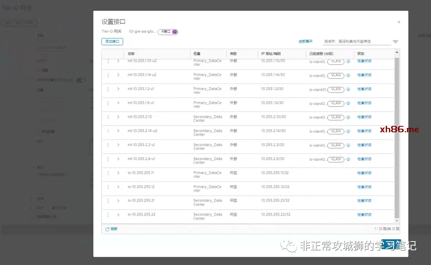Click 刷新 refresh at table bottom
Viewport: 431px width, 265px height.
click(x=111, y=229)
